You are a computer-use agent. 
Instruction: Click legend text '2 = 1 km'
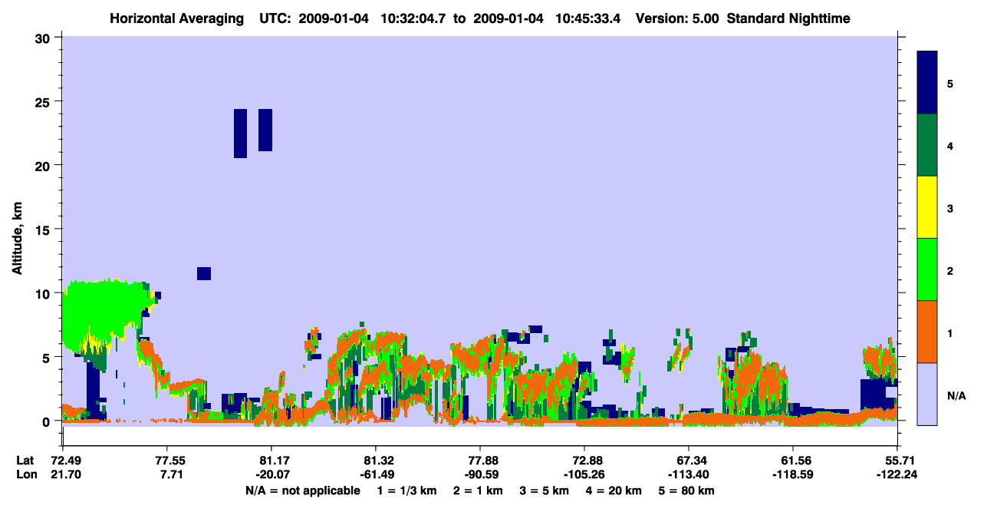480,491
